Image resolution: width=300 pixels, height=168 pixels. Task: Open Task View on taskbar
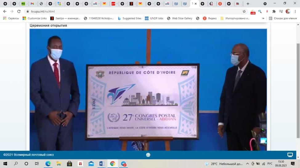click(x=37, y=164)
